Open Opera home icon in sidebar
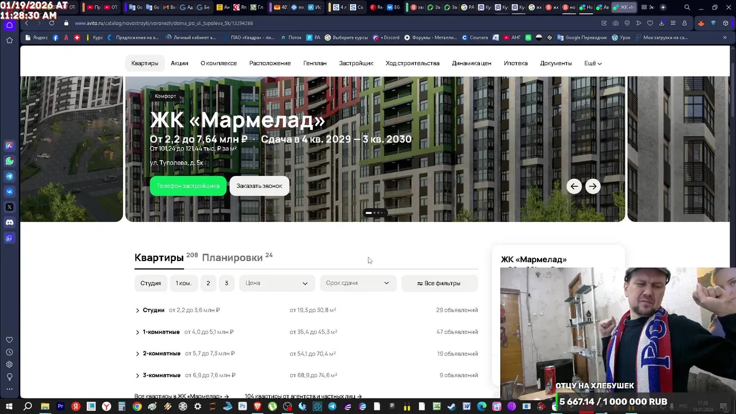 click(x=9, y=25)
